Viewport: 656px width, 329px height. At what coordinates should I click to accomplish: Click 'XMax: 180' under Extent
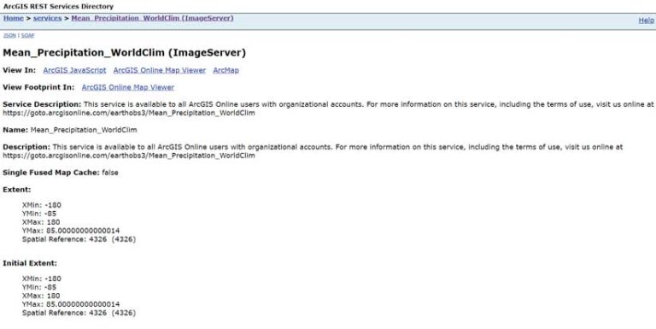pyautogui.click(x=41, y=222)
